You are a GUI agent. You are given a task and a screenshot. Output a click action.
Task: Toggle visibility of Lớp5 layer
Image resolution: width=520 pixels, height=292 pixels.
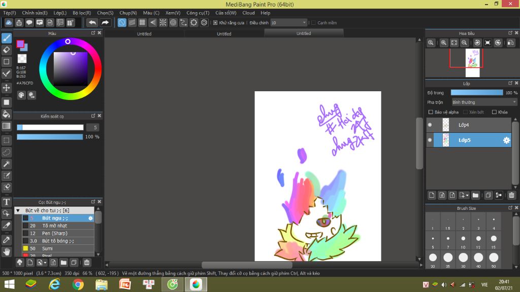(430, 140)
